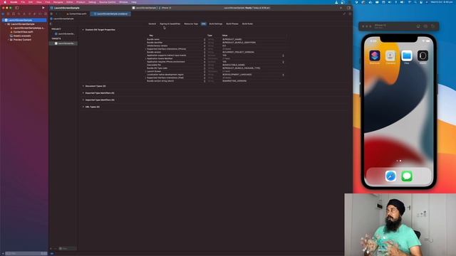Open Safari in the simulator dock
The height and width of the screenshot is (256, 456).
coord(390,176)
